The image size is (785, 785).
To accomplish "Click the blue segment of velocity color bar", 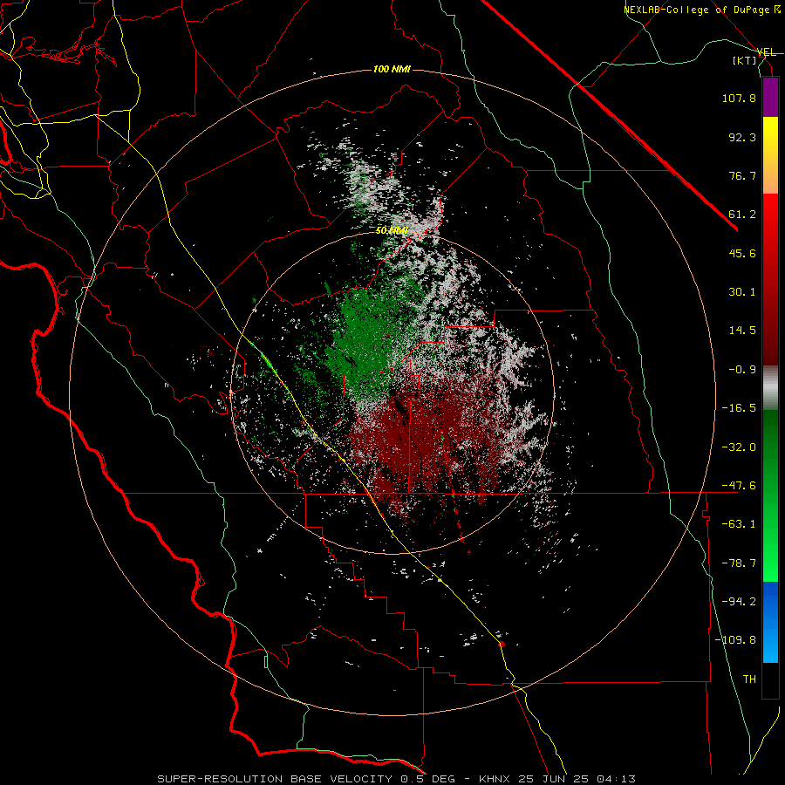I will (770, 622).
